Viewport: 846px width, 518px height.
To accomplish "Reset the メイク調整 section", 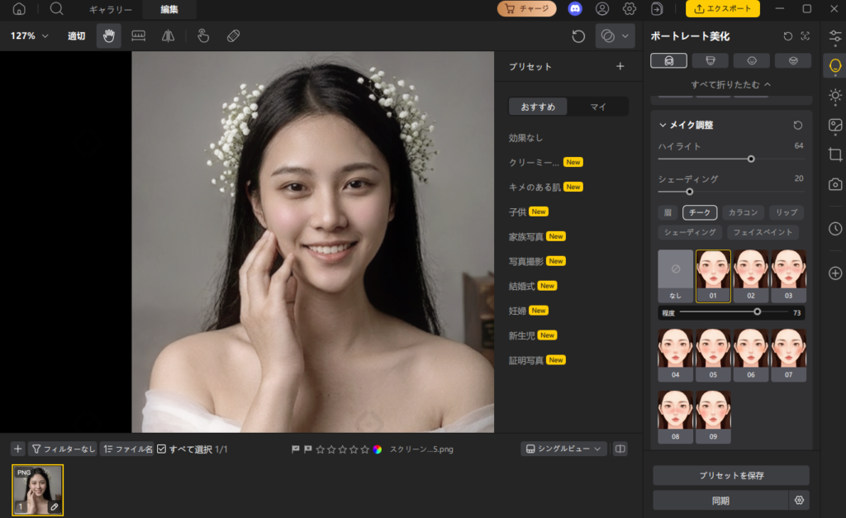I will tap(798, 126).
